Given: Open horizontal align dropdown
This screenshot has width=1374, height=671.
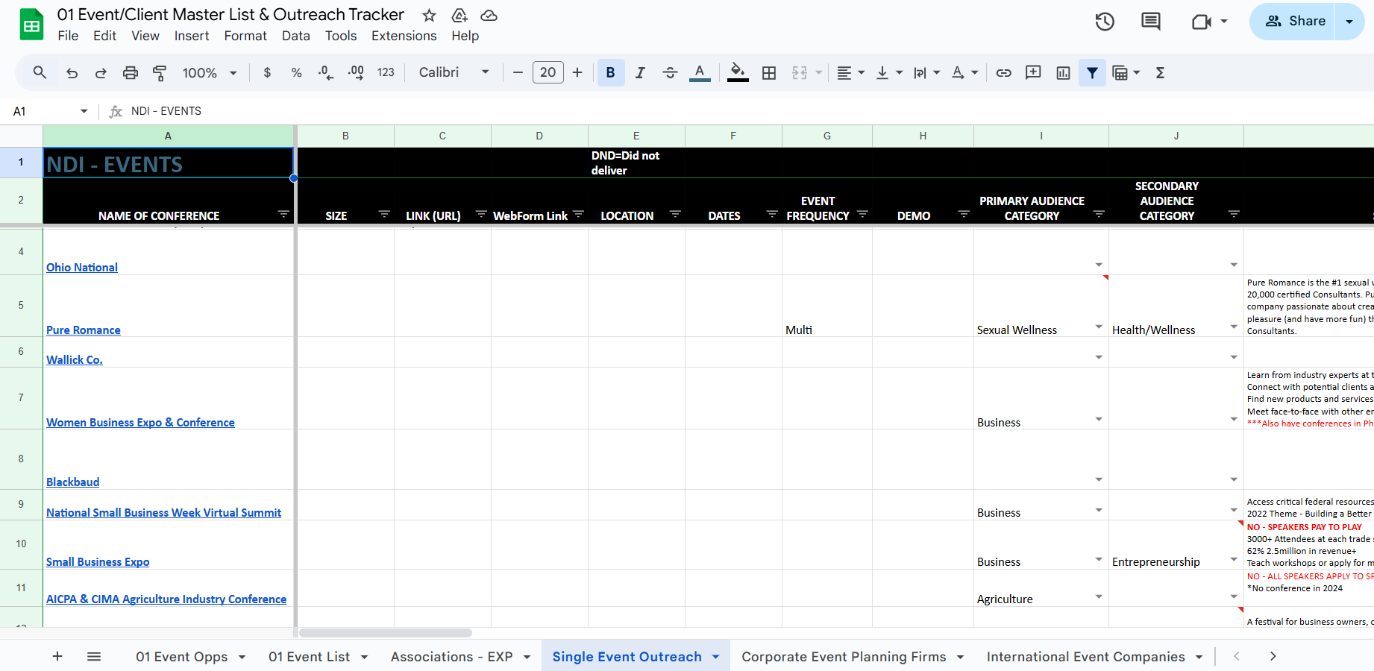Looking at the screenshot, I should click(x=850, y=72).
